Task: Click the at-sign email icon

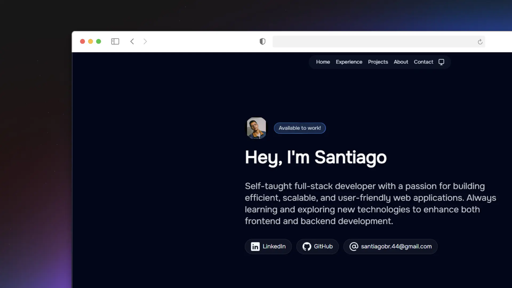Action: click(354, 246)
